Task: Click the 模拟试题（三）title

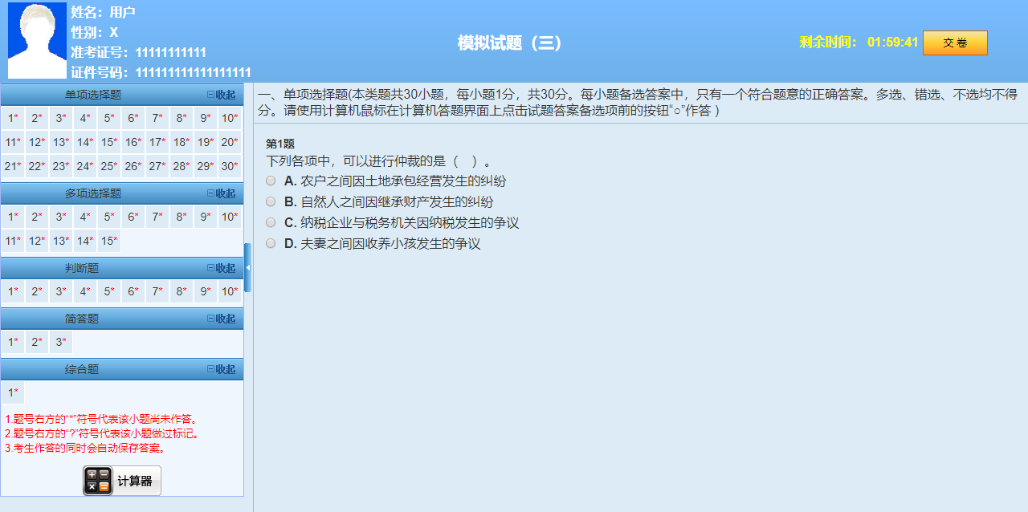Action: pyautogui.click(x=510, y=43)
